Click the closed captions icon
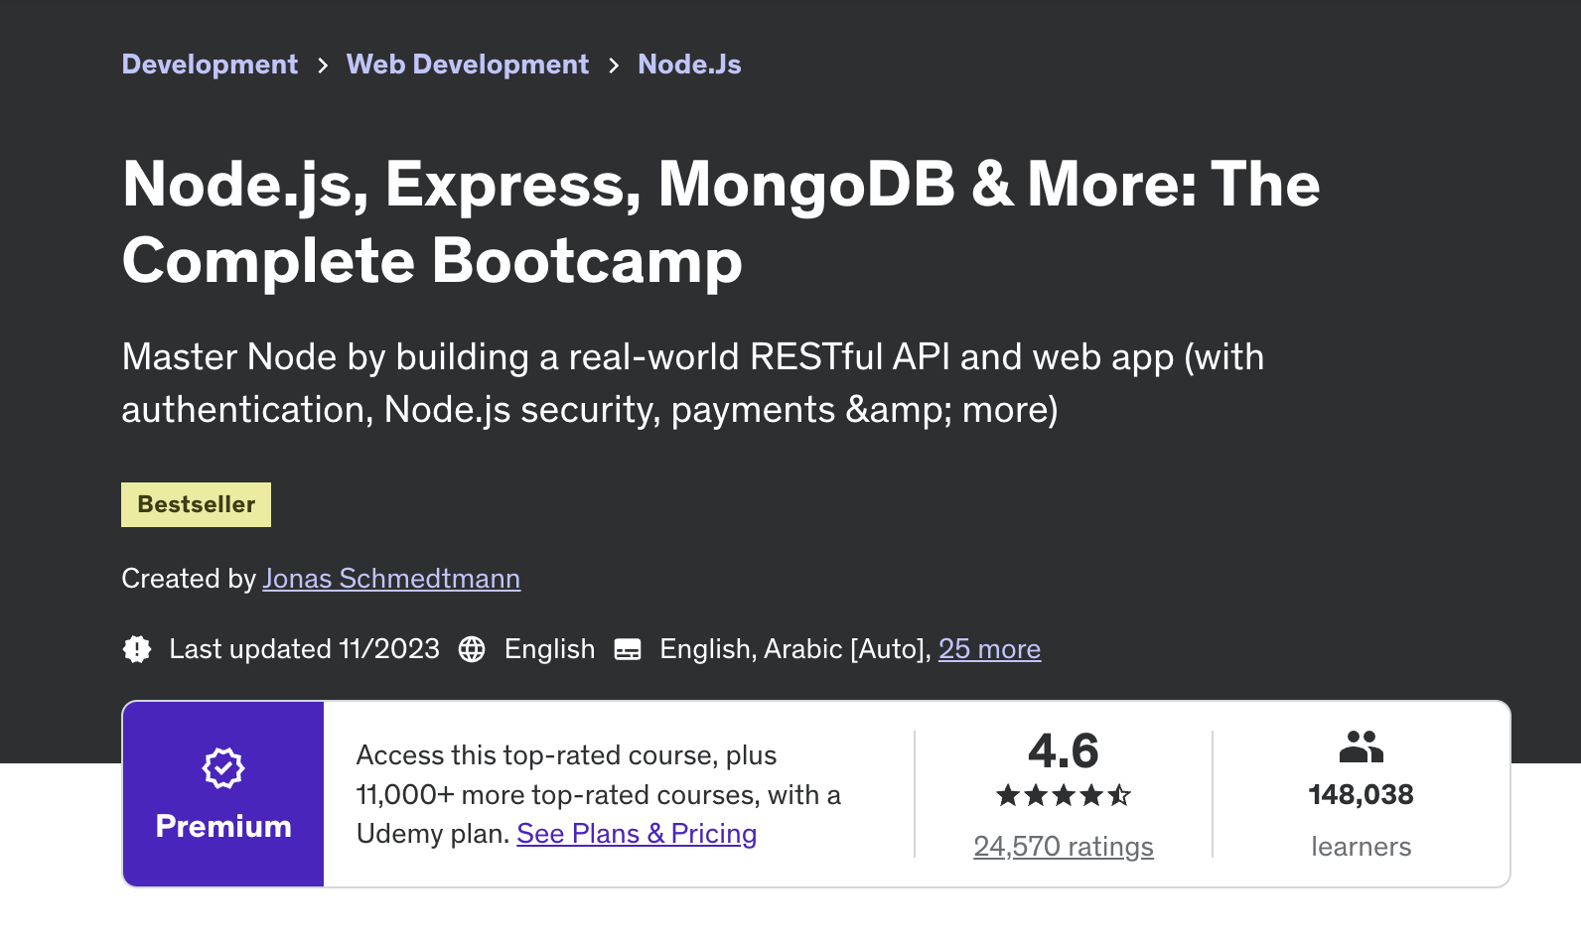Image resolution: width=1581 pixels, height=947 pixels. tap(628, 649)
